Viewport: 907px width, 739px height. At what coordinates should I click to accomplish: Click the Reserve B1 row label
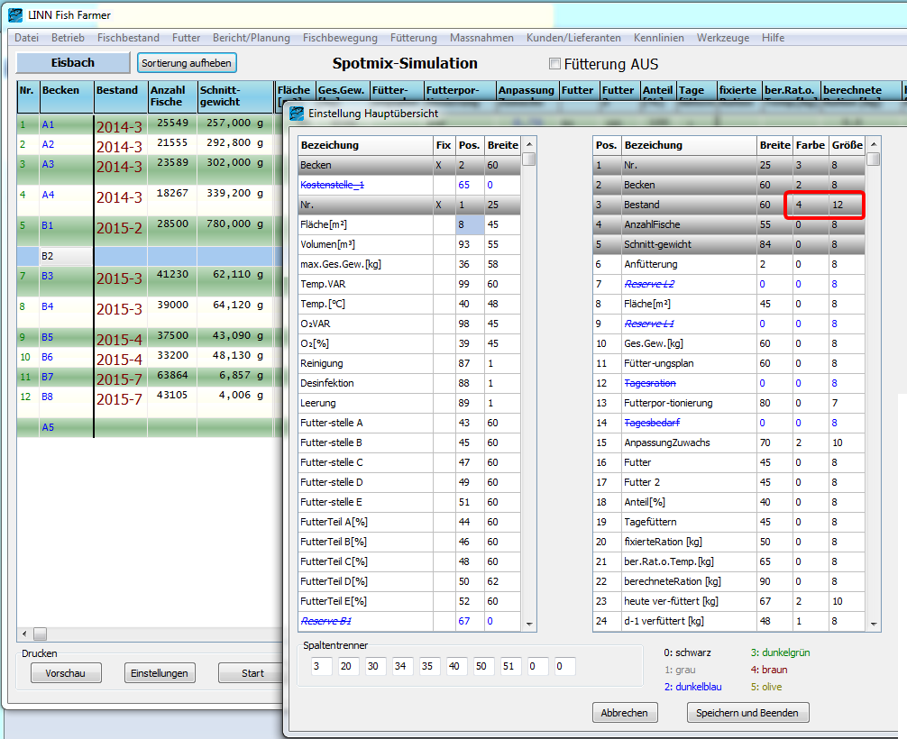pyautogui.click(x=326, y=621)
